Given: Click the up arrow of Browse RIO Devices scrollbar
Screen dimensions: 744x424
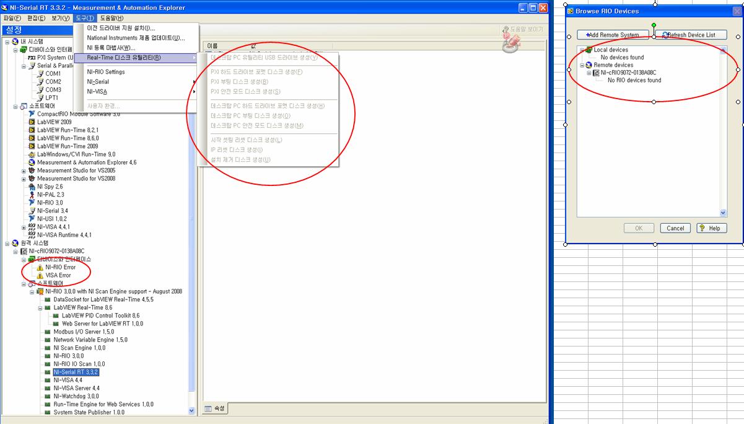Looking at the screenshot, I should [x=723, y=50].
